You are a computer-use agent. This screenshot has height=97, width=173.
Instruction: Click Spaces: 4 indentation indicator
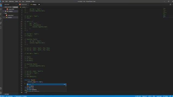(x=145, y=96)
